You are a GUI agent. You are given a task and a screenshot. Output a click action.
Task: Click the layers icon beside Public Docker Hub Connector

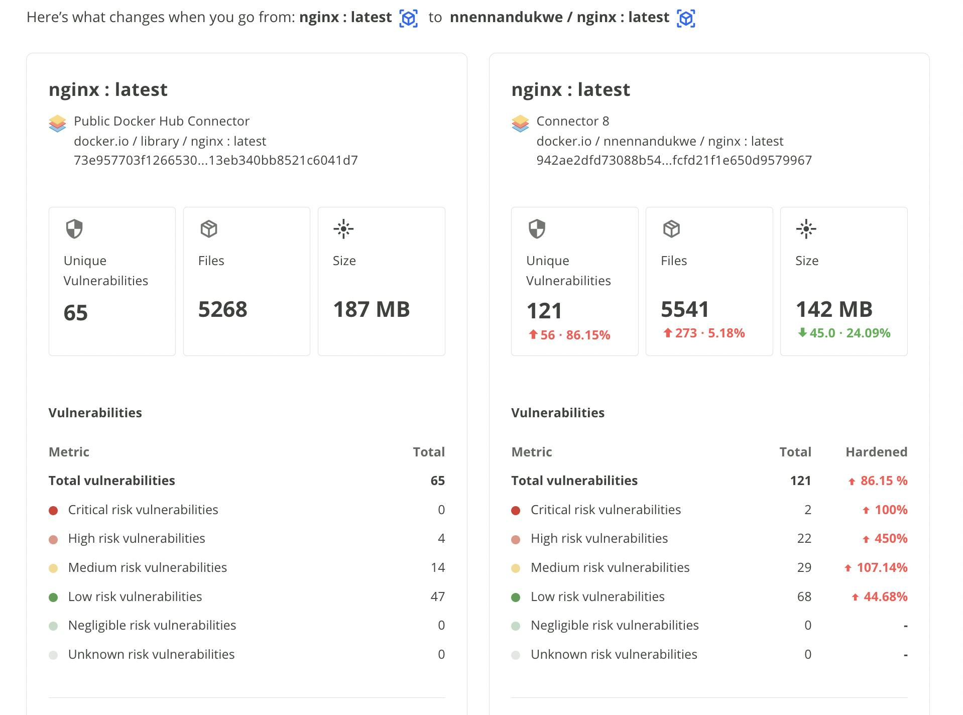[x=58, y=123]
